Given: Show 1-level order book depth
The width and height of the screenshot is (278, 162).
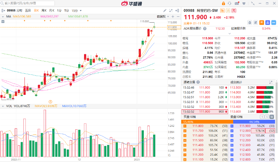Looking at the screenshot, I should point(262,117).
